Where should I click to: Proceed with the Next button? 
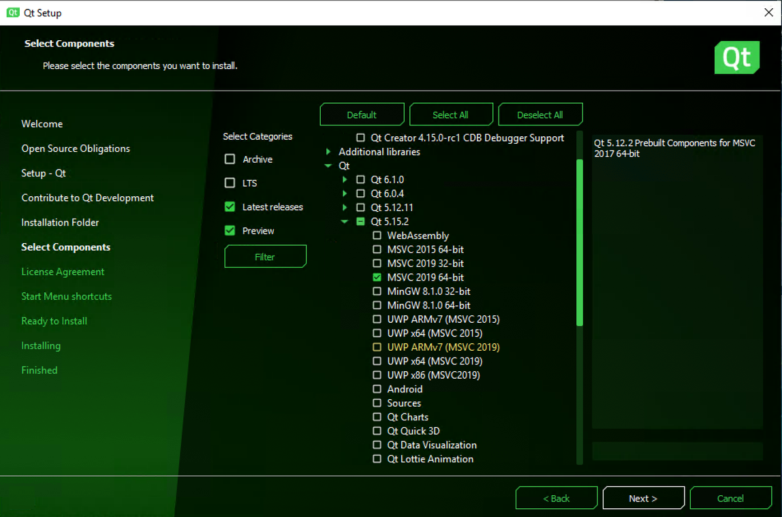click(x=643, y=498)
